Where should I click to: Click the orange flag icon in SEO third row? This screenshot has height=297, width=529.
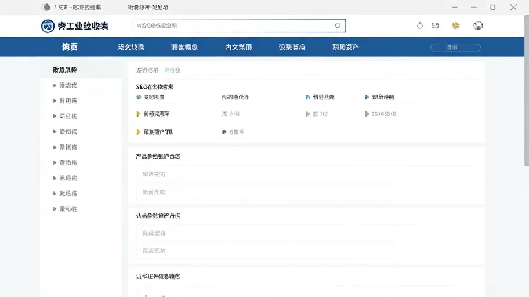[138, 132]
